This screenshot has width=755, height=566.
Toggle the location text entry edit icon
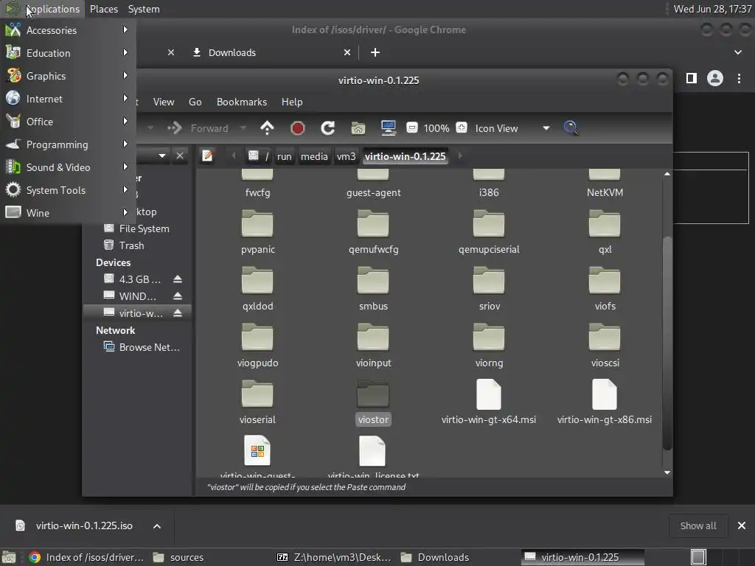tap(207, 156)
